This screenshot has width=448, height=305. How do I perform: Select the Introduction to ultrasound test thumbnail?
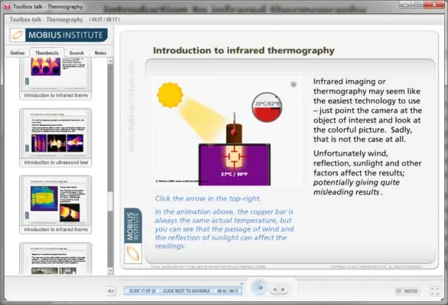click(56, 137)
